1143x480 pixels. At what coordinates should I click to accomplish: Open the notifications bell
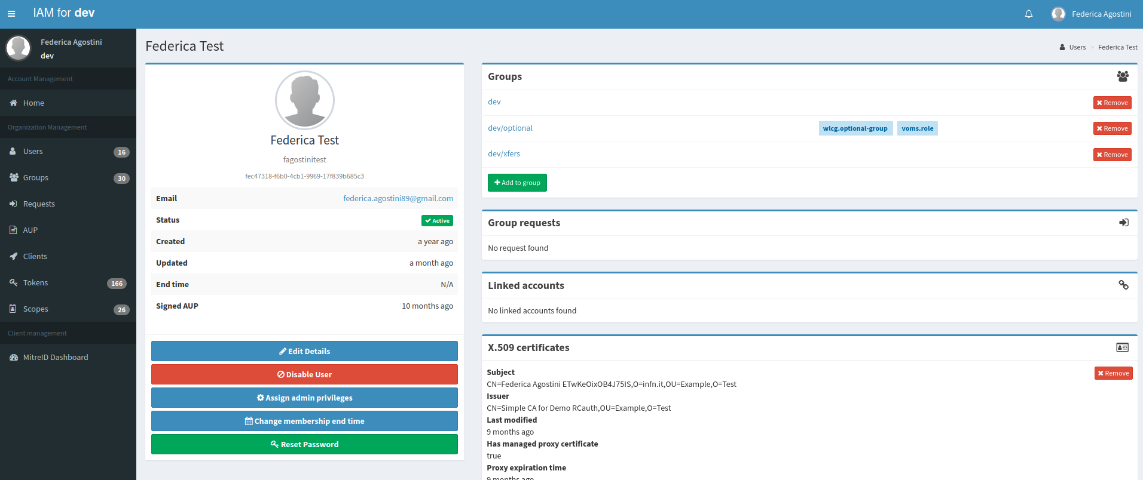[1029, 14]
